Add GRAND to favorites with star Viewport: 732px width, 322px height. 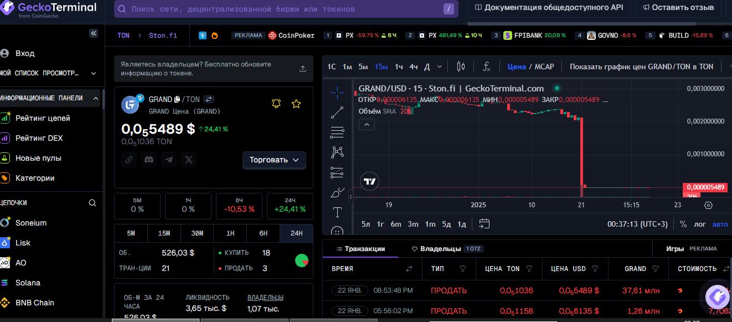pyautogui.click(x=296, y=104)
